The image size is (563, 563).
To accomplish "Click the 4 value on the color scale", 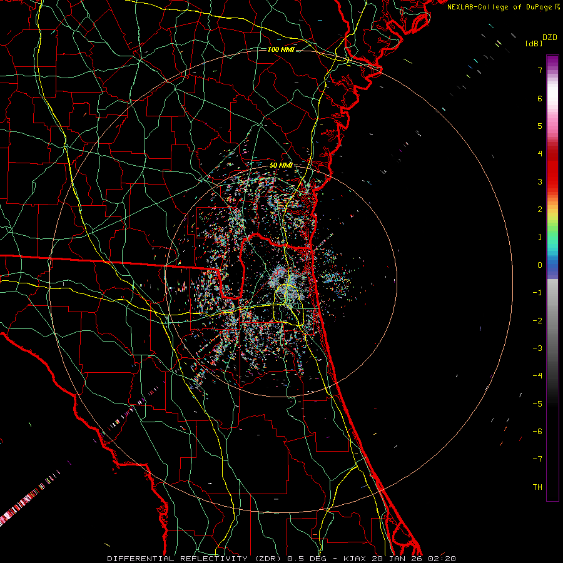I will 540,154.
